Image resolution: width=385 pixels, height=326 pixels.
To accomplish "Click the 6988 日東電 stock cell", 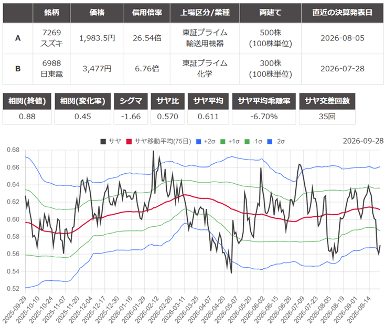I will [x=51, y=69].
